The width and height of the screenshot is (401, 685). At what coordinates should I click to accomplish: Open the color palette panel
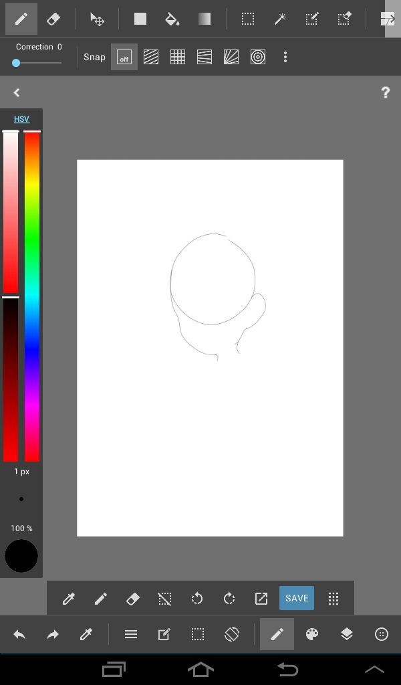pos(312,634)
